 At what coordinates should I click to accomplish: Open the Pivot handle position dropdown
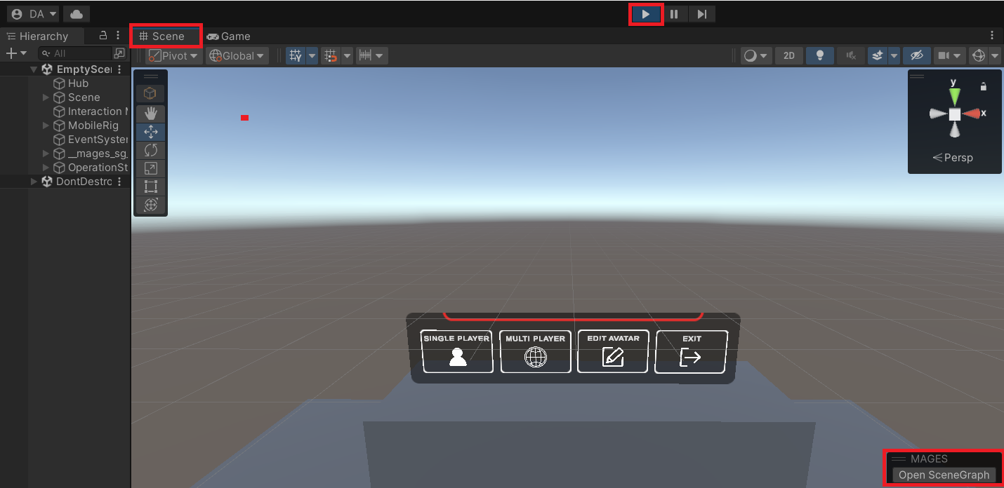[x=173, y=55]
